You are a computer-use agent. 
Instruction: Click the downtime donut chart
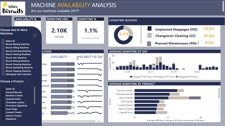[x=123, y=35]
